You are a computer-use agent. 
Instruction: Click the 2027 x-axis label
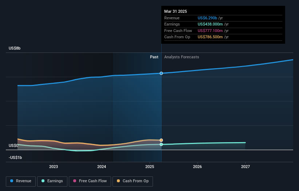tap(245, 167)
